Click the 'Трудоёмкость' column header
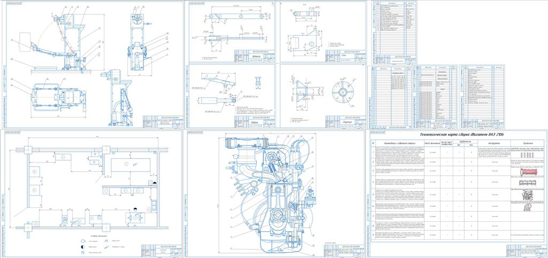The width and height of the screenshot is (548, 258). (x=465, y=141)
